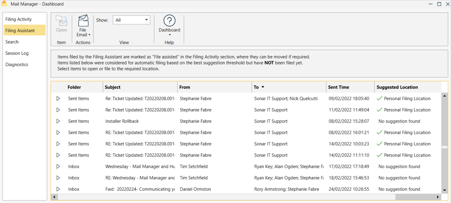
Task: Sort by the Sent Time column header
Action: click(x=339, y=87)
